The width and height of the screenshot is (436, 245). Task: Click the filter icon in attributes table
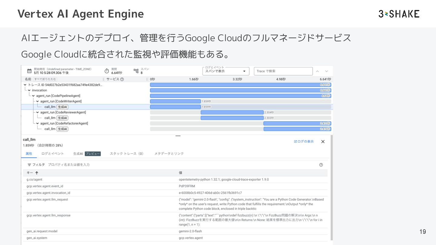(x=29, y=165)
